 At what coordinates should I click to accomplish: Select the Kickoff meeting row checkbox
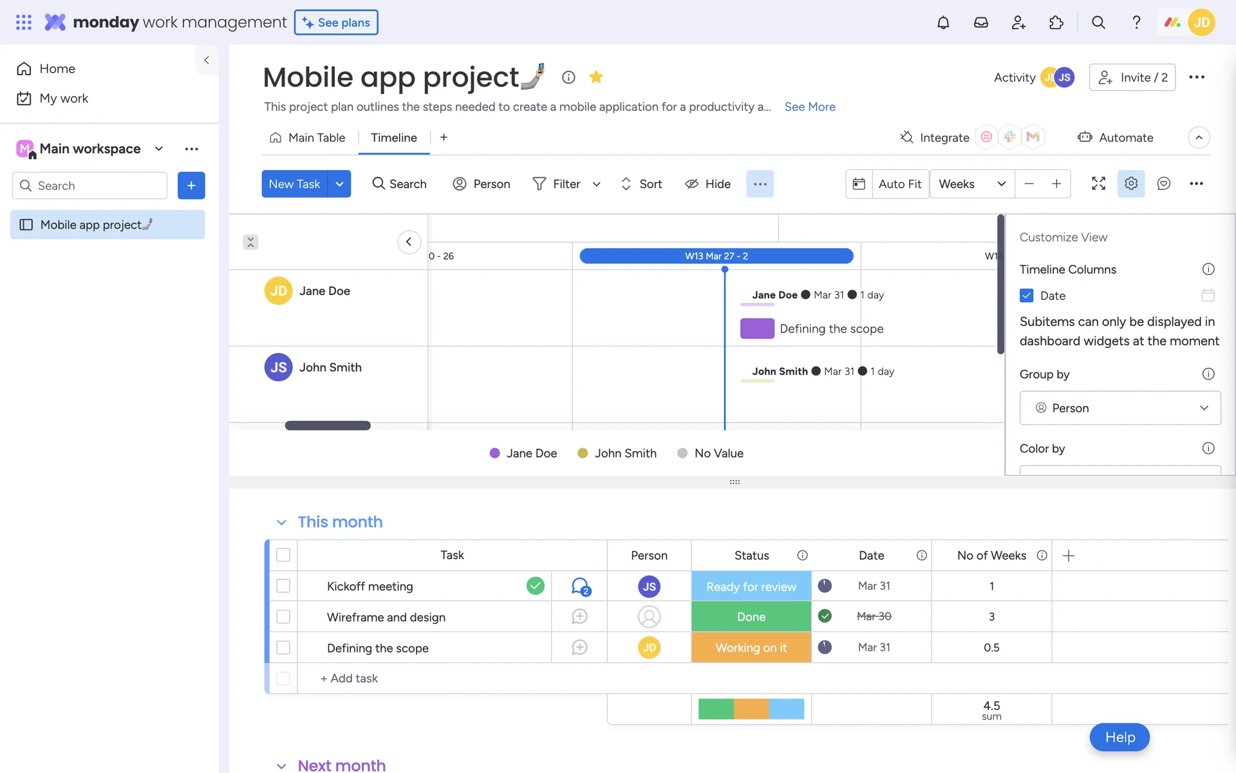[x=283, y=586]
